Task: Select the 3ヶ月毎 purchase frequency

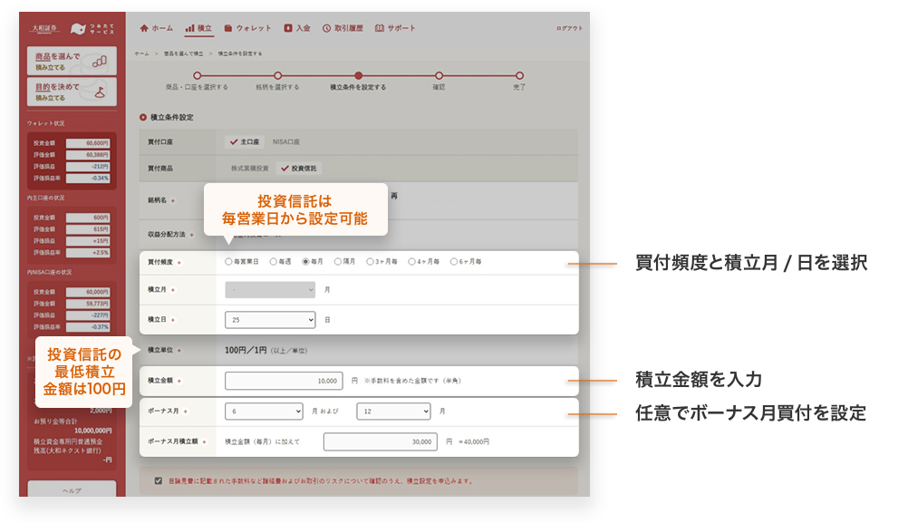Action: (x=370, y=262)
